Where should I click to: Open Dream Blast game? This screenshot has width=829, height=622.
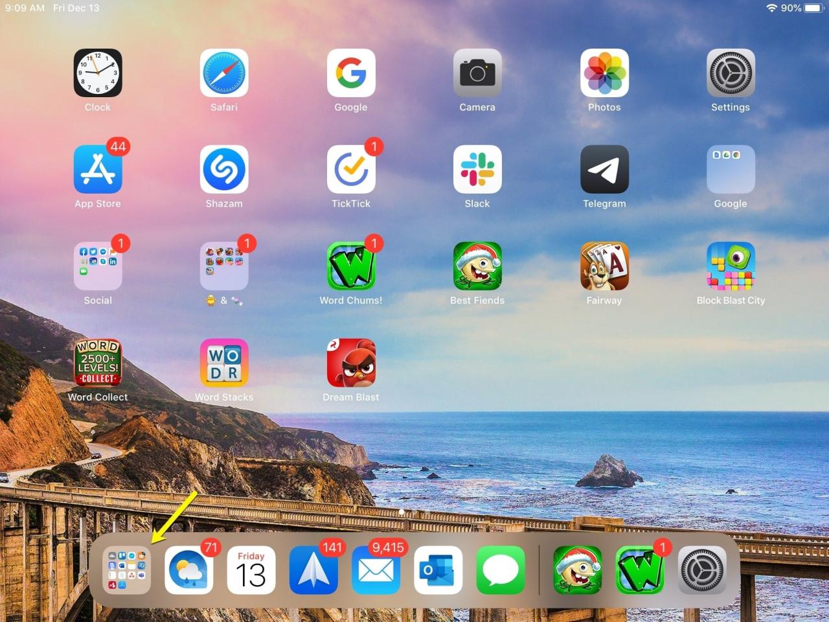pyautogui.click(x=351, y=363)
